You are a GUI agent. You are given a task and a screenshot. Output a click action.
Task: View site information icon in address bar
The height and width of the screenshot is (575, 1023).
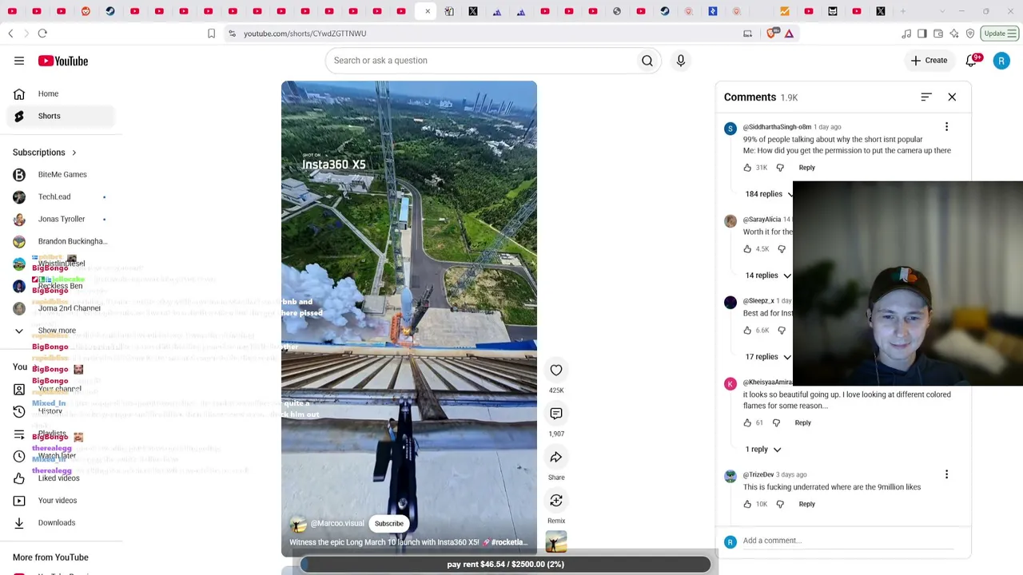(232, 34)
